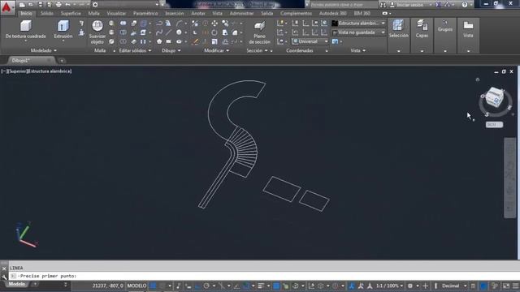Choose the Line drawing tool
The height and width of the screenshot is (292, 520).
point(168,32)
